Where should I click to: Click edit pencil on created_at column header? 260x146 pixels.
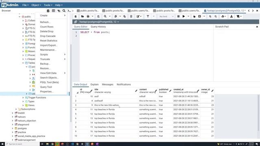pyautogui.click(x=198, y=91)
